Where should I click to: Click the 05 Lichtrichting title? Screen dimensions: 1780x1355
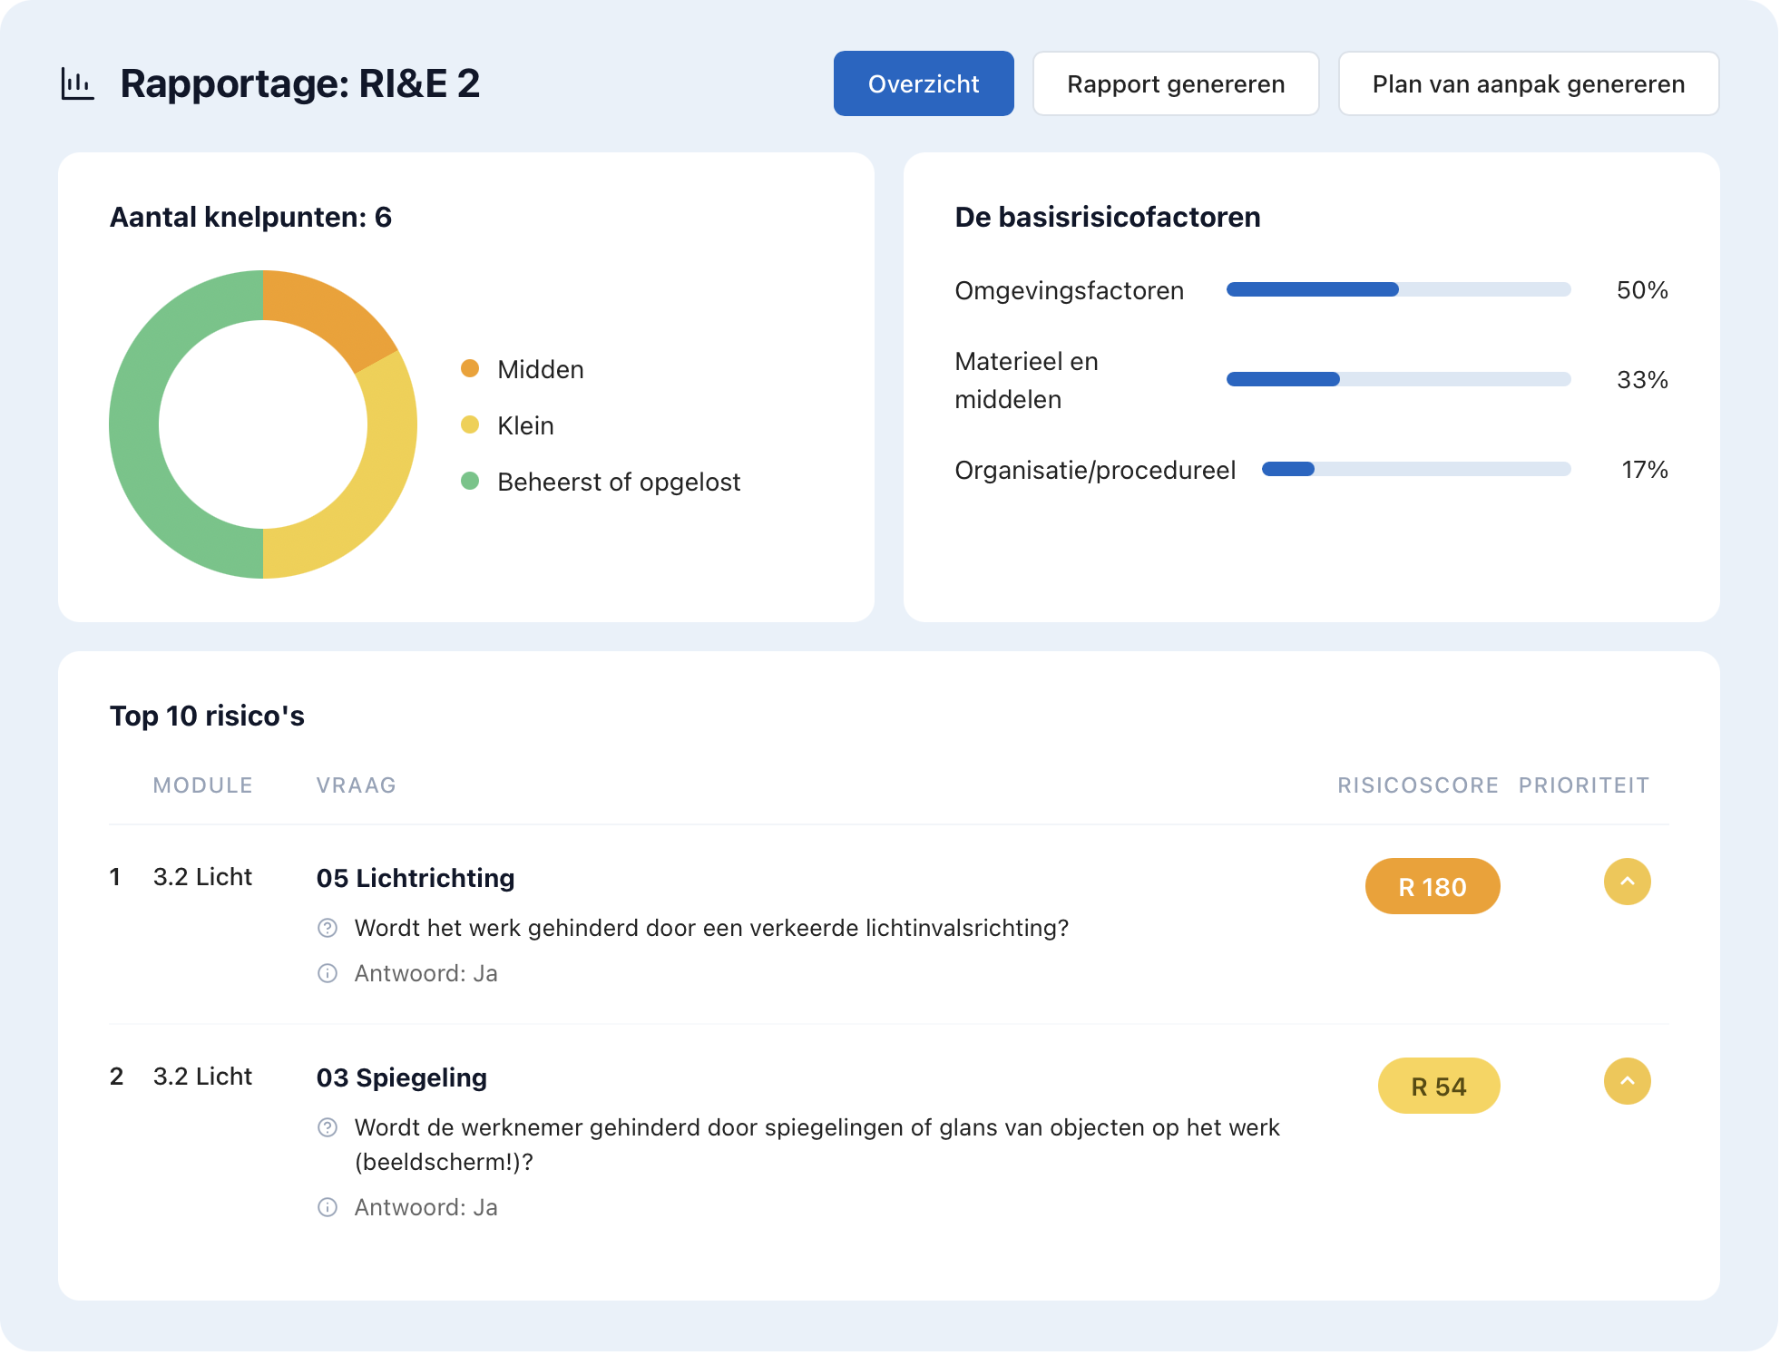[x=416, y=878]
